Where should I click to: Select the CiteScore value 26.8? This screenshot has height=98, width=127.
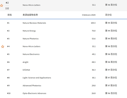point(93,93)
